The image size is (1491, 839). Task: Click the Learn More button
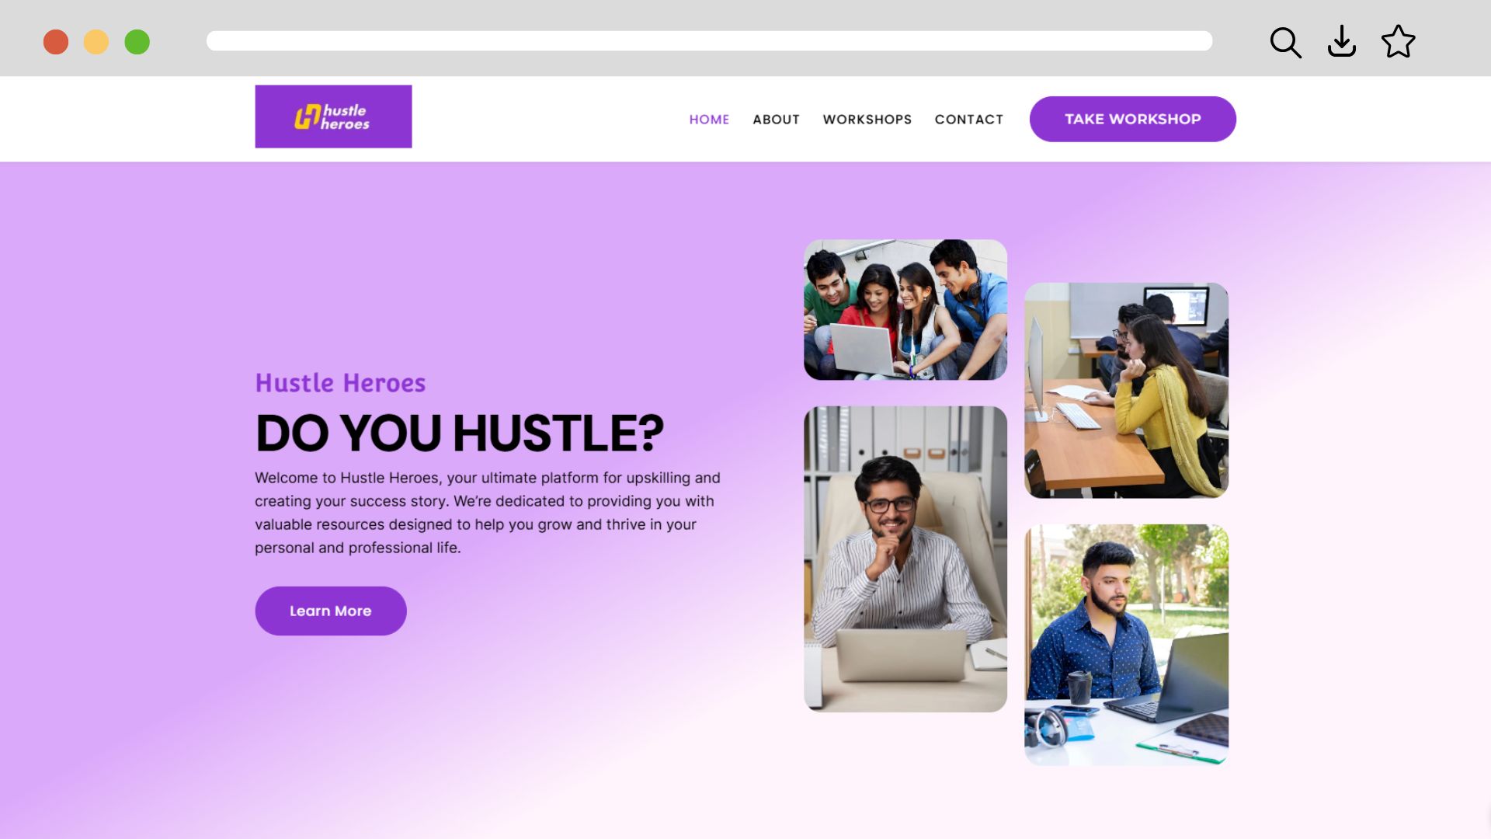pyautogui.click(x=331, y=611)
